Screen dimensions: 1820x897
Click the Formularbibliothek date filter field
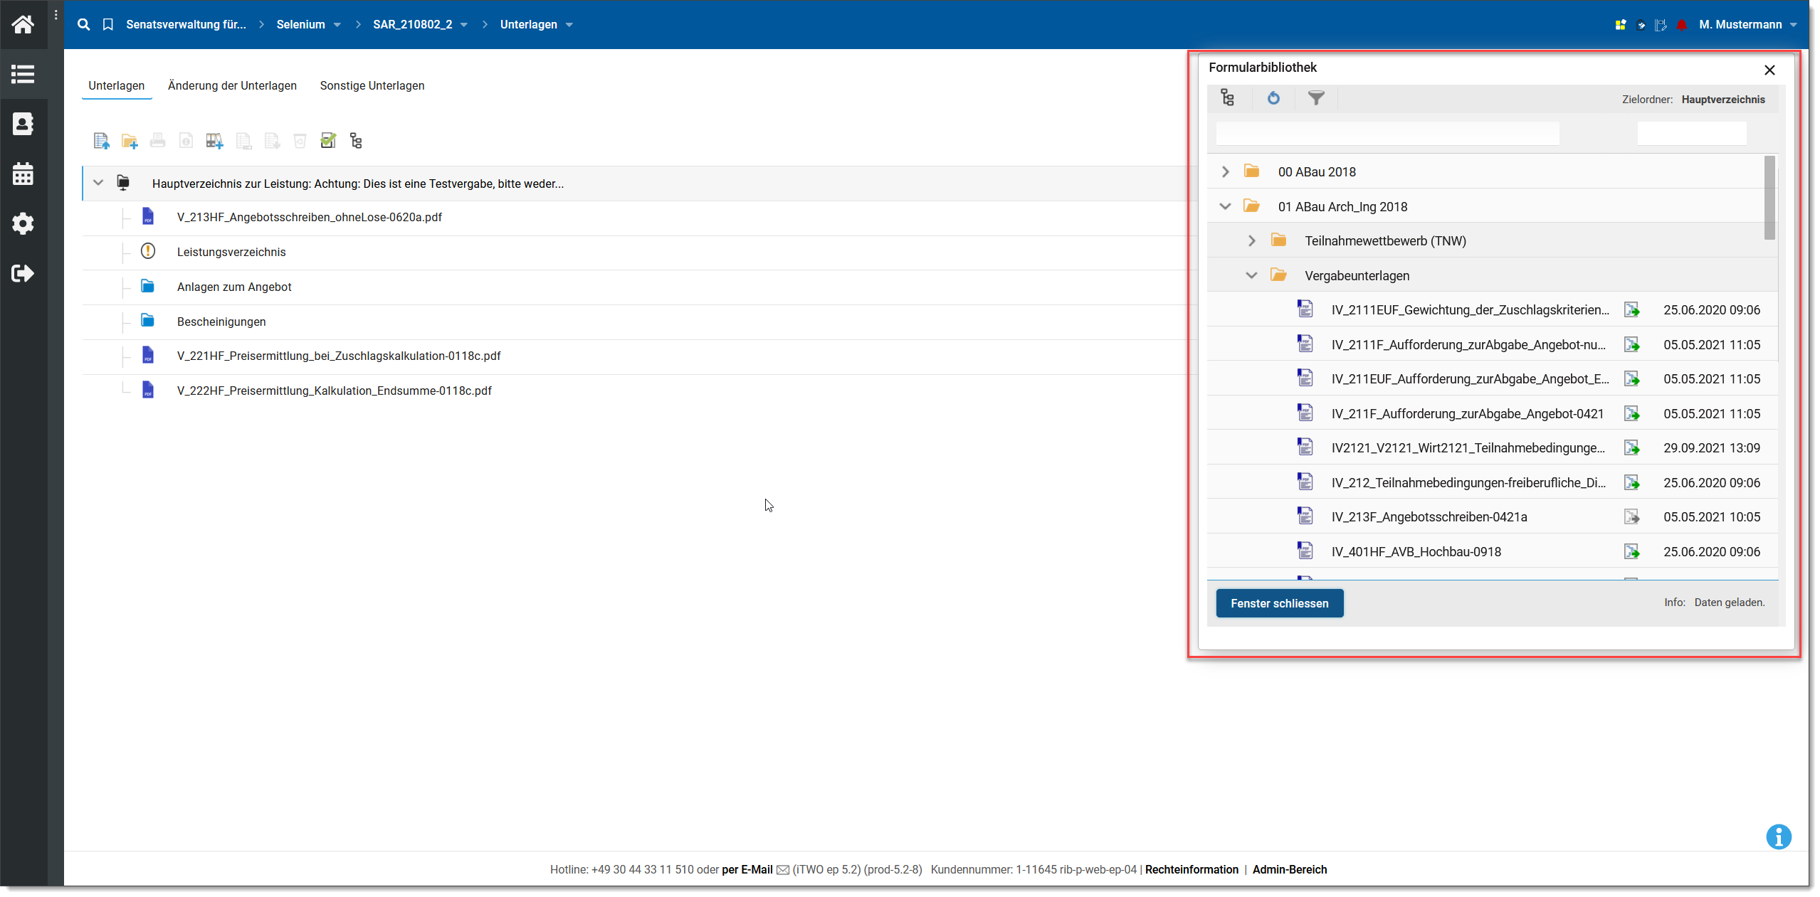click(1691, 133)
